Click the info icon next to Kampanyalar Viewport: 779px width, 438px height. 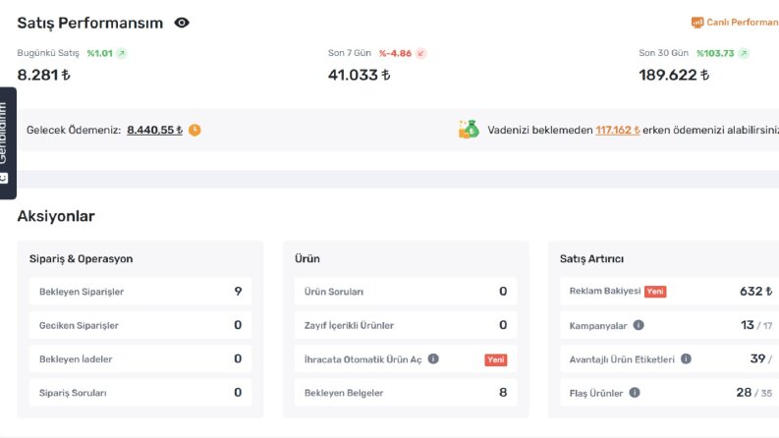tap(639, 325)
